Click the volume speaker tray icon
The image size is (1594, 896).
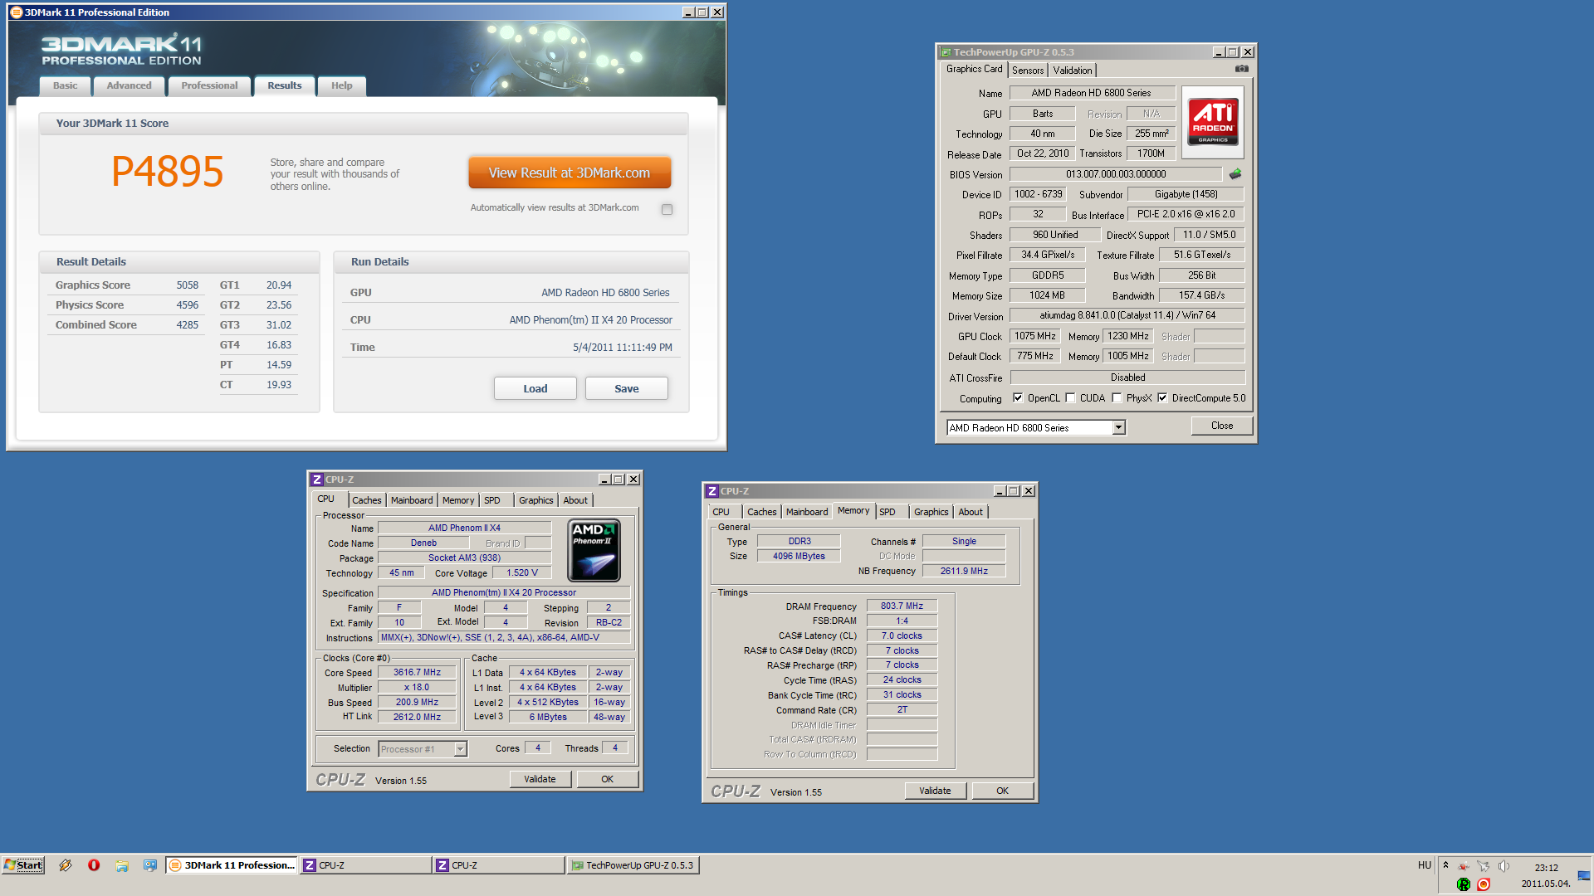point(1504,866)
